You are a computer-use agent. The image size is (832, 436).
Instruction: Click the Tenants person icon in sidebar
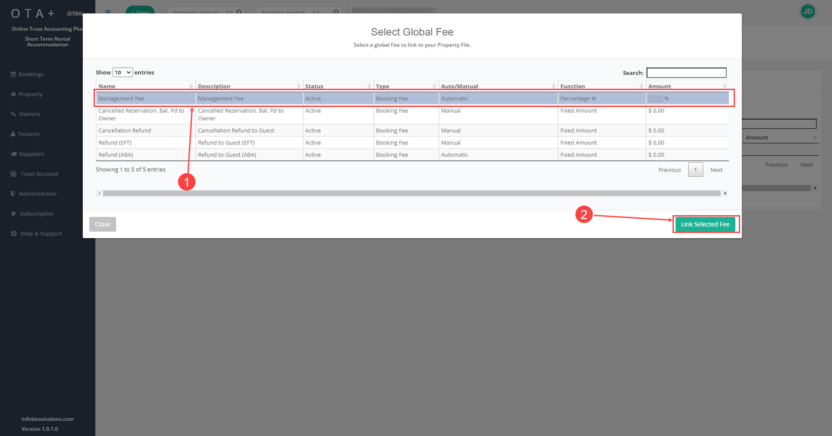13,134
